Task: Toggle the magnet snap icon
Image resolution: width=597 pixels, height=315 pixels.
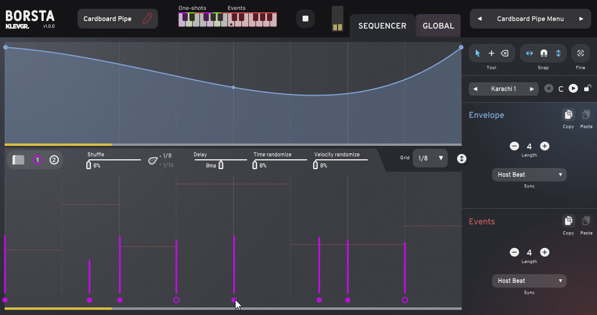Action: click(x=544, y=53)
